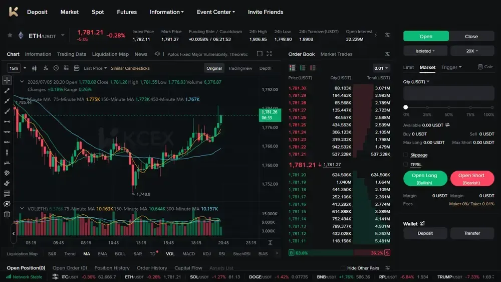Switch to the Limit order tab
The image size is (501, 282).
coord(408,67)
